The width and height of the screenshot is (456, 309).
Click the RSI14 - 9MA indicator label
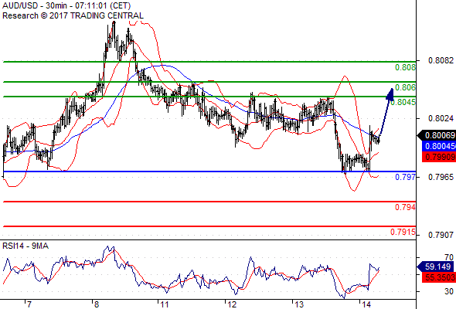[x=26, y=246]
